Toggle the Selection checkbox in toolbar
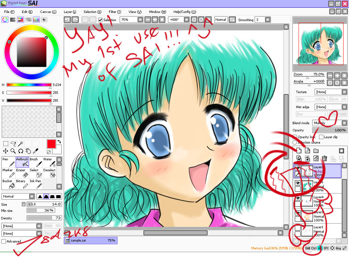The height and width of the screenshot is (262, 349). 101,20
